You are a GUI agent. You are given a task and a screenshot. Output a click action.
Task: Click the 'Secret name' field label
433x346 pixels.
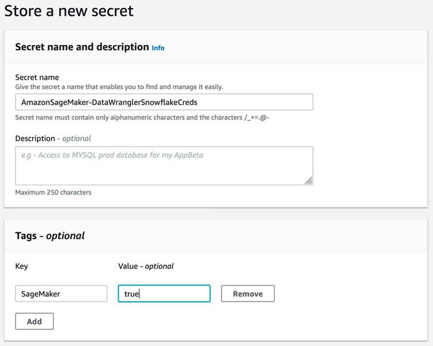pos(37,77)
